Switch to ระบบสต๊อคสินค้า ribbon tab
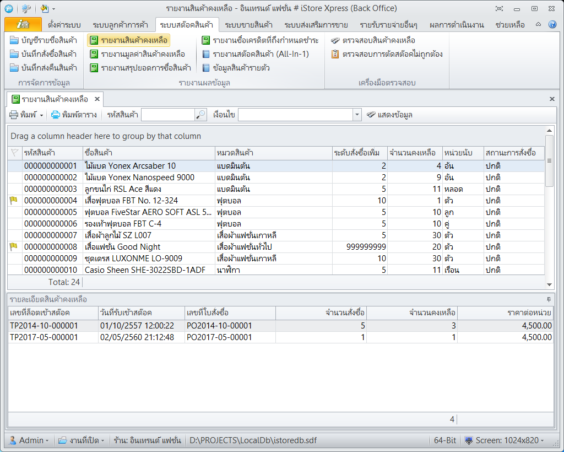Screen dimensions: 564x452 click(187, 25)
